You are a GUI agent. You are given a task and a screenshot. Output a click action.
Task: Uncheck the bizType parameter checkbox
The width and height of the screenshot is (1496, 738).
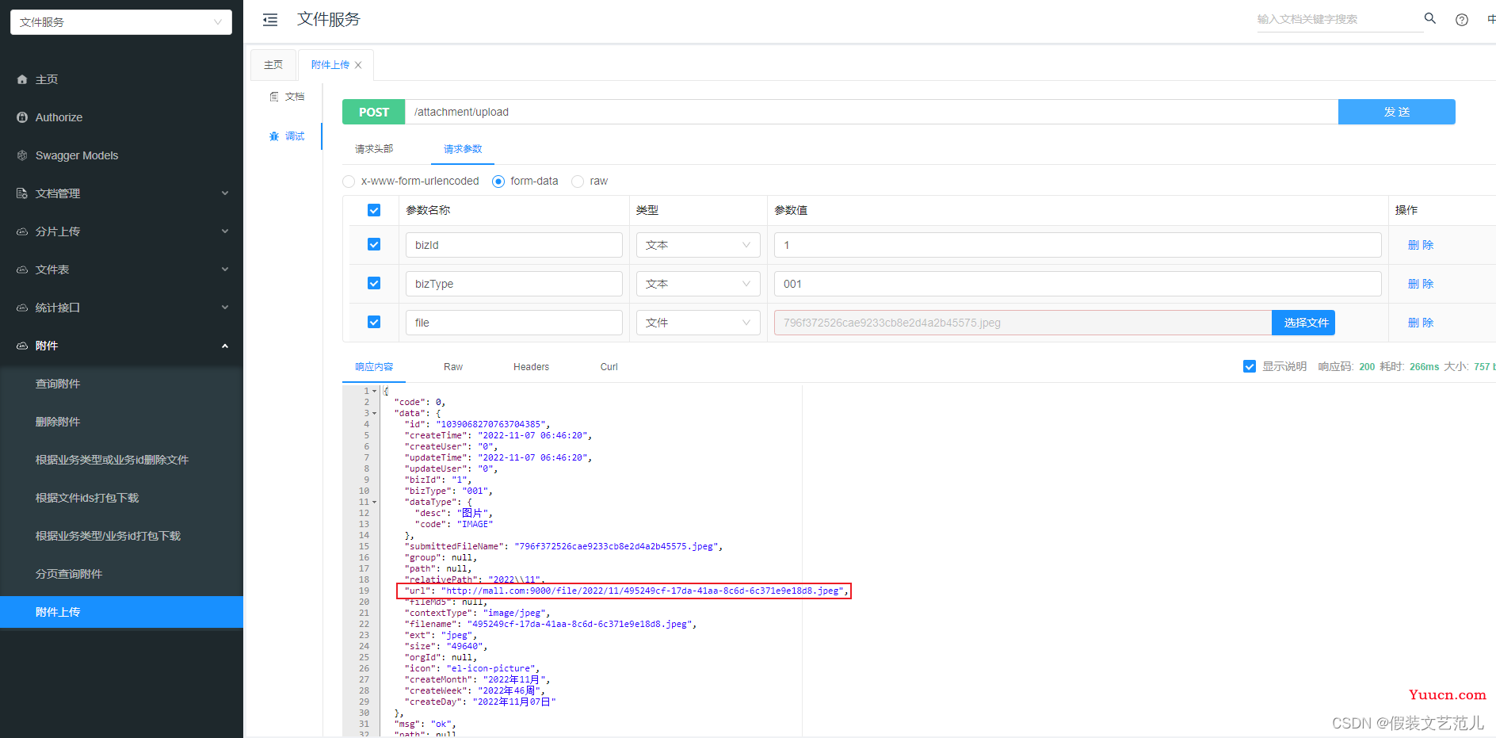click(374, 283)
